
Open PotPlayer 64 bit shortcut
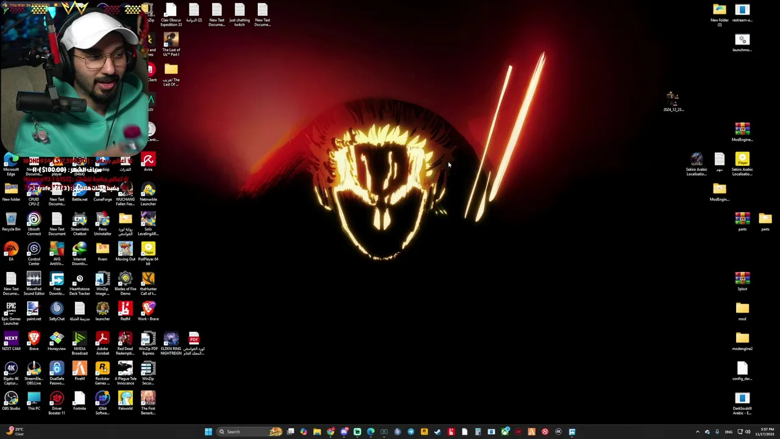[x=148, y=254]
